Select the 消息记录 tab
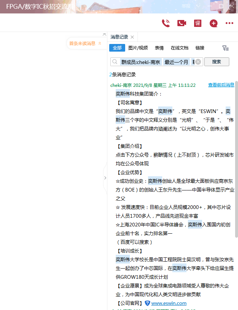The image size is (238, 310). tap(119, 37)
